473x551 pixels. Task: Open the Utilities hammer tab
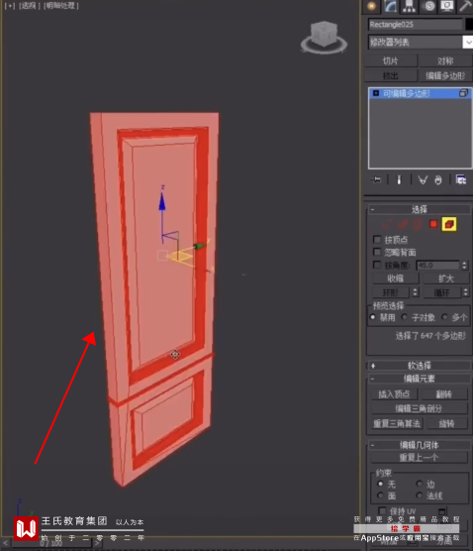coord(466,6)
